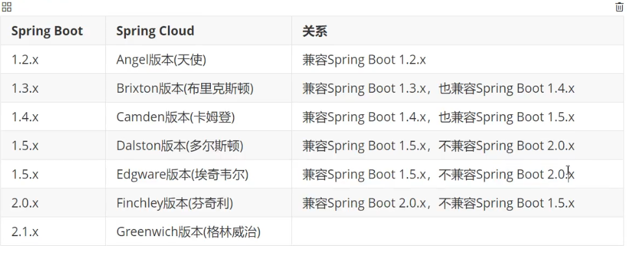Click the empty 关系 cell for Greenwich
Viewport: 630px width, 253px height.
click(x=457, y=232)
